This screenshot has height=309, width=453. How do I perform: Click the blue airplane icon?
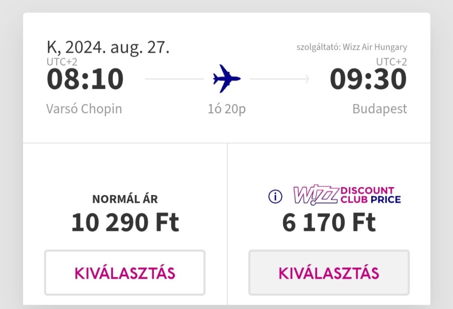(226, 79)
